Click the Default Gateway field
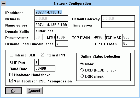This screenshot has width=140, height=98. point(118,18)
